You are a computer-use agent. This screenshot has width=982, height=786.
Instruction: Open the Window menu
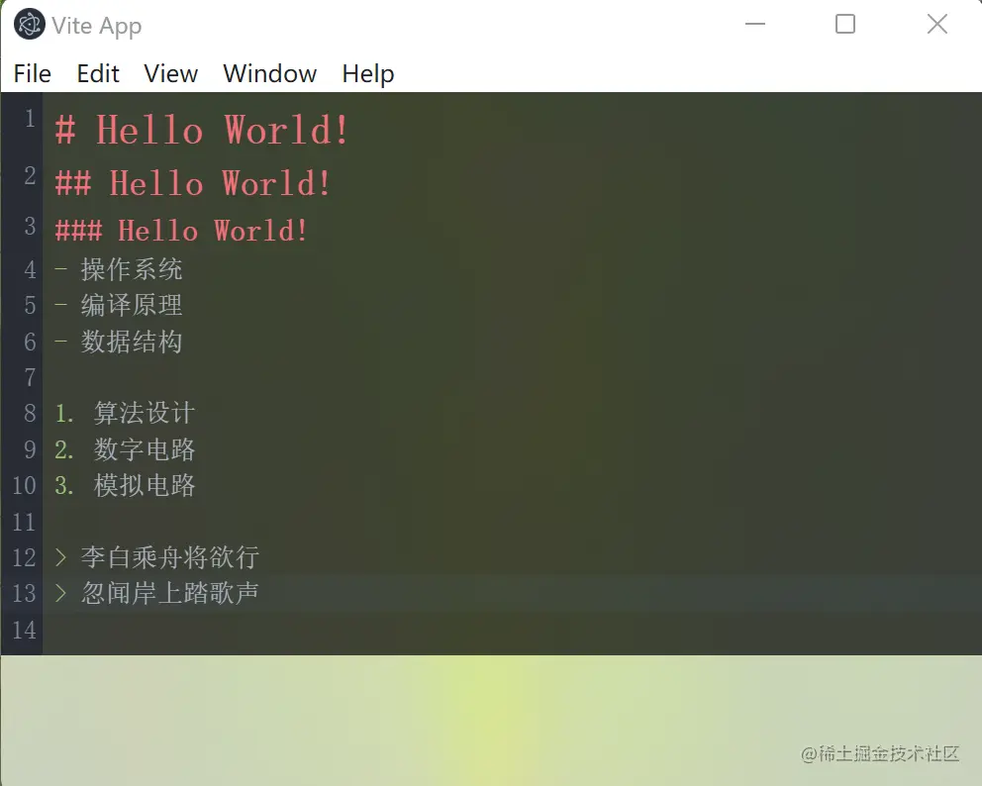270,74
